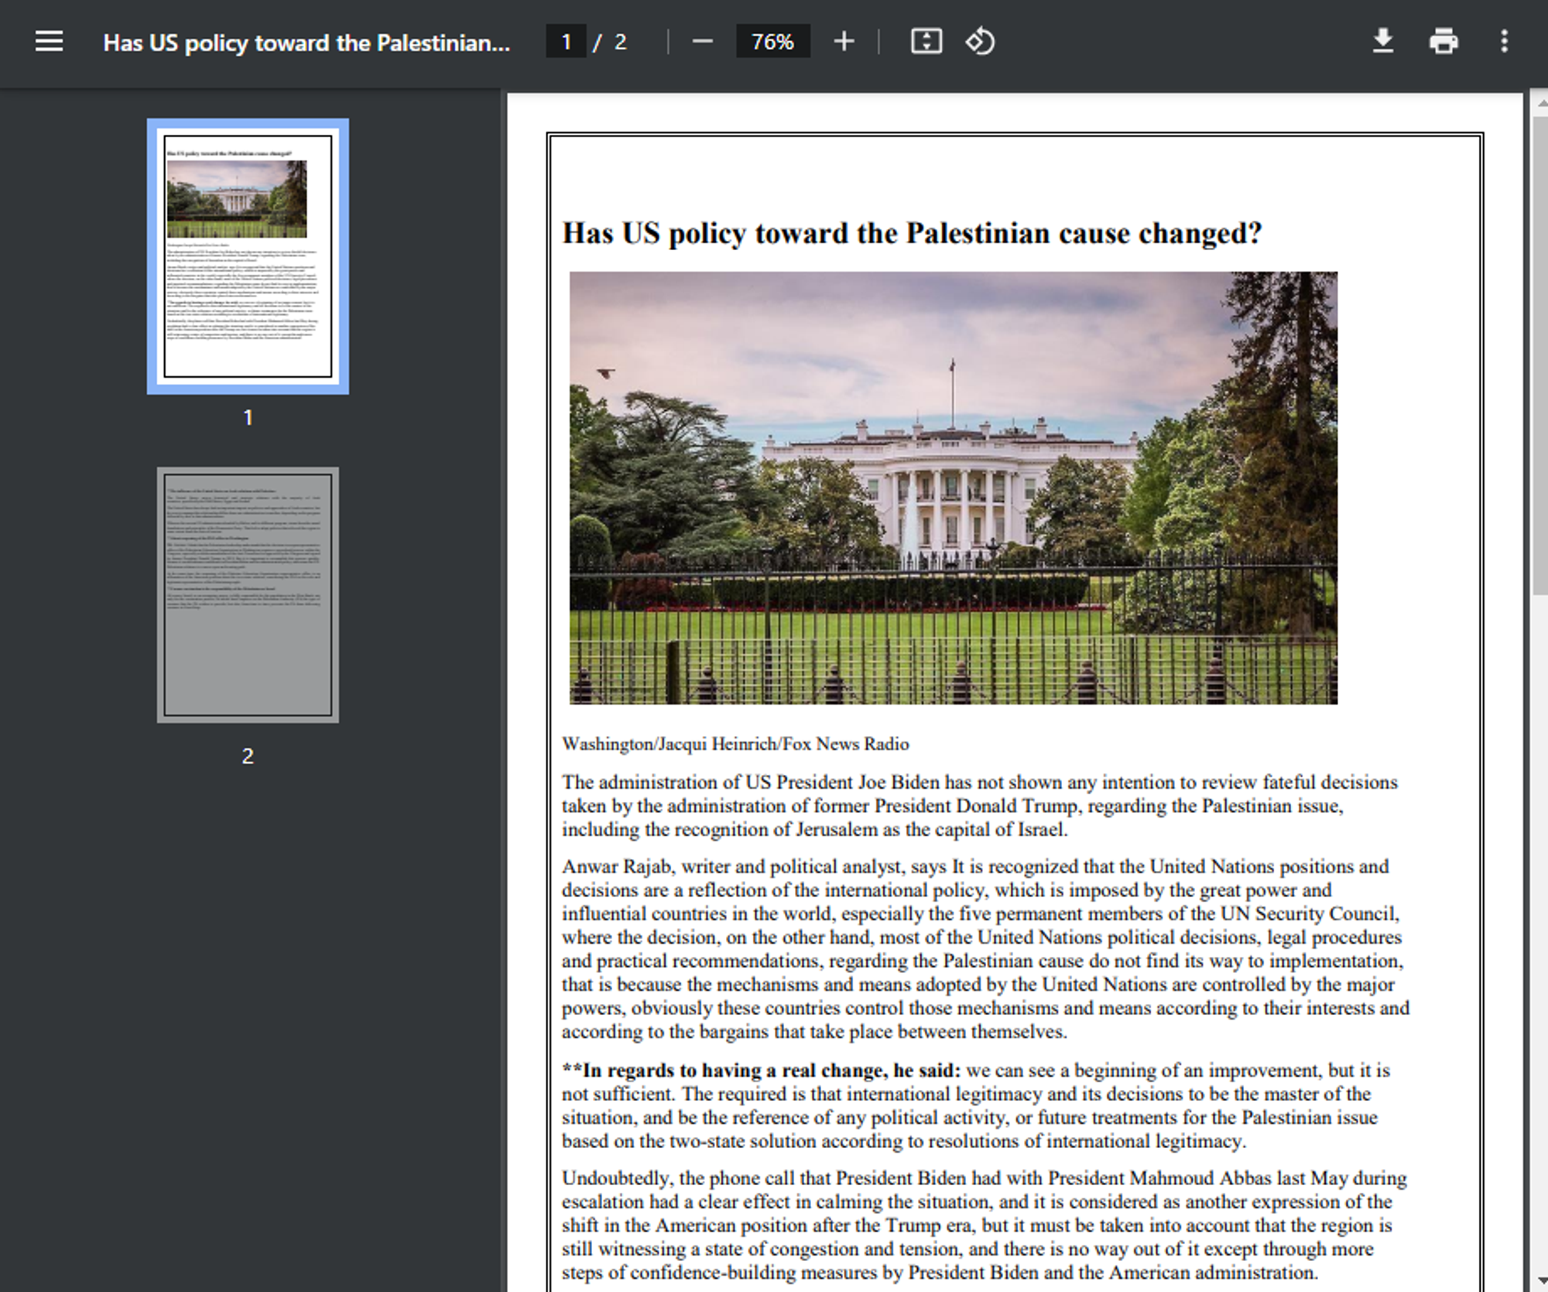This screenshot has width=1548, height=1292.
Task: Open page 2 thumbnail
Action: click(x=248, y=595)
